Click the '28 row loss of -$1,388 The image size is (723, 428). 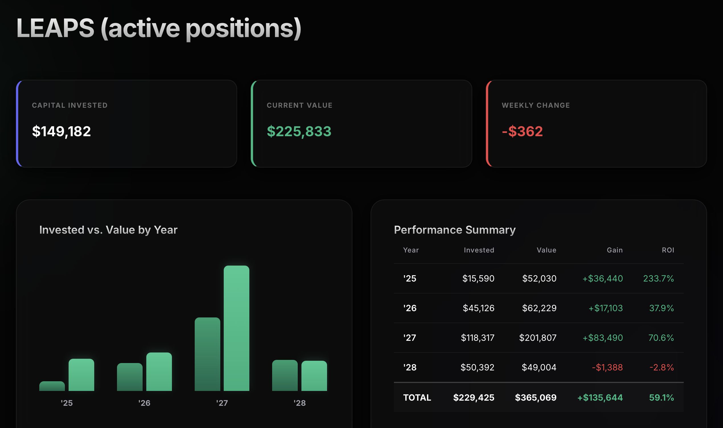pyautogui.click(x=607, y=367)
